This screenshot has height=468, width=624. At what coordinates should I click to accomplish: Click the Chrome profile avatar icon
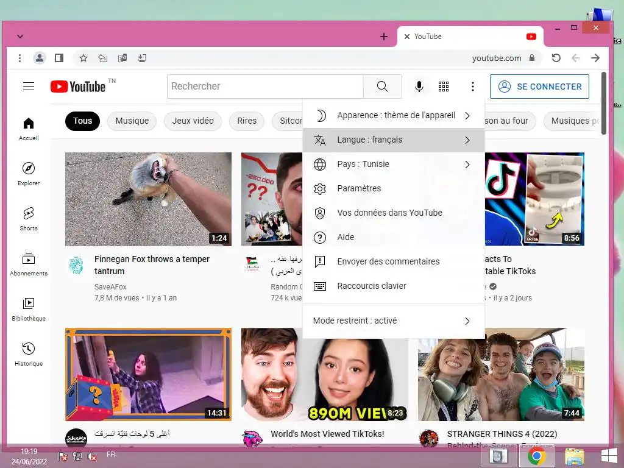40,58
